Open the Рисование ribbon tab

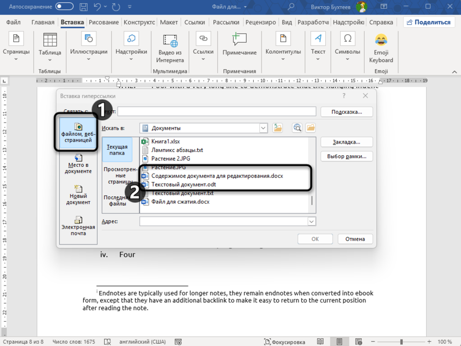104,22
